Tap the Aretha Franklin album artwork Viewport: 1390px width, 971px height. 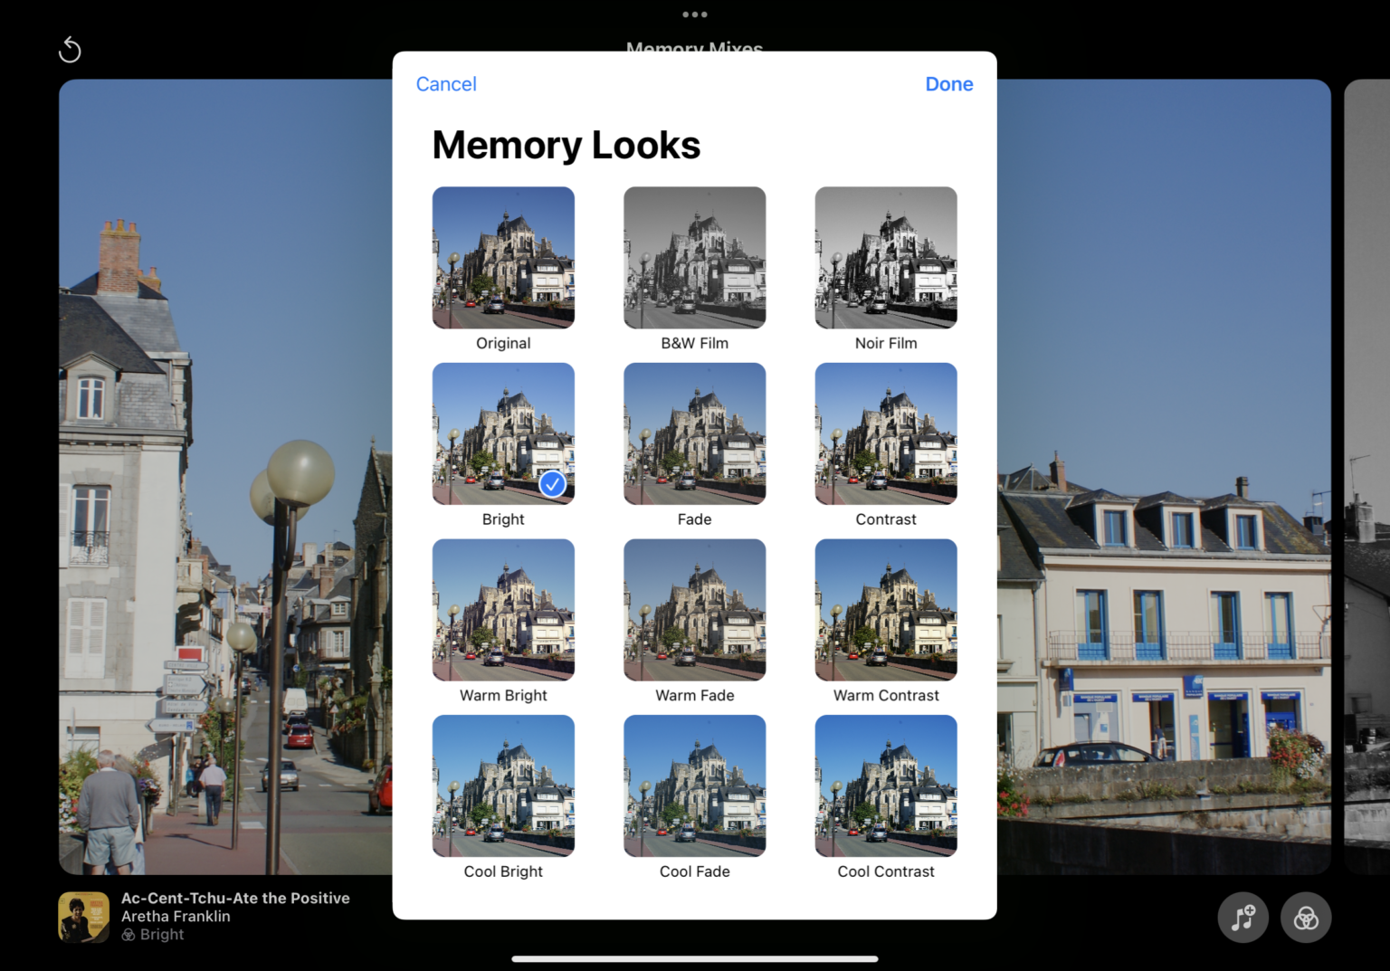point(83,917)
